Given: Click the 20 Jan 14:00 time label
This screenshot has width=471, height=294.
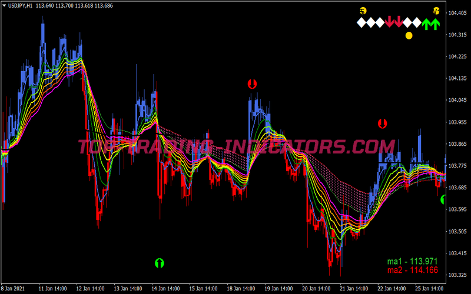Looking at the screenshot, I should pos(316,289).
